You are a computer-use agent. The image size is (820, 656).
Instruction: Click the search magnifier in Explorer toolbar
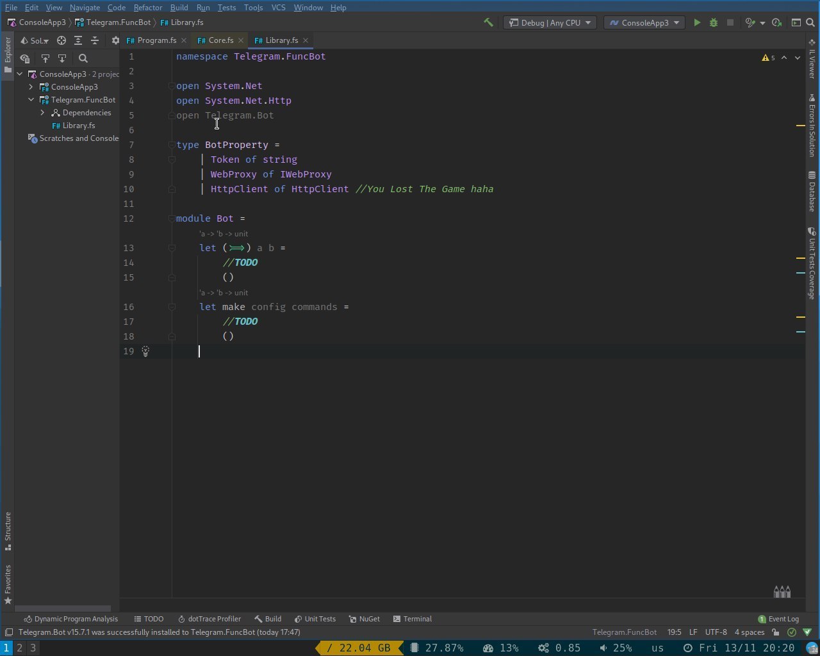pyautogui.click(x=83, y=58)
